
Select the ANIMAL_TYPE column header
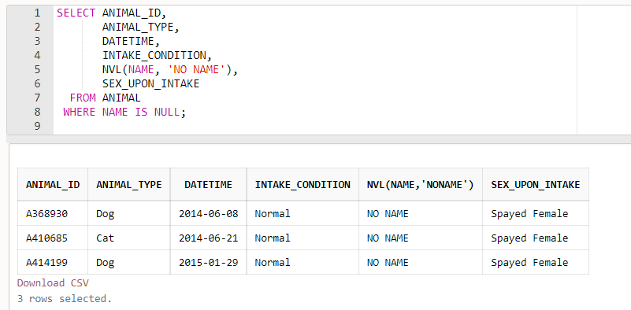tap(128, 185)
